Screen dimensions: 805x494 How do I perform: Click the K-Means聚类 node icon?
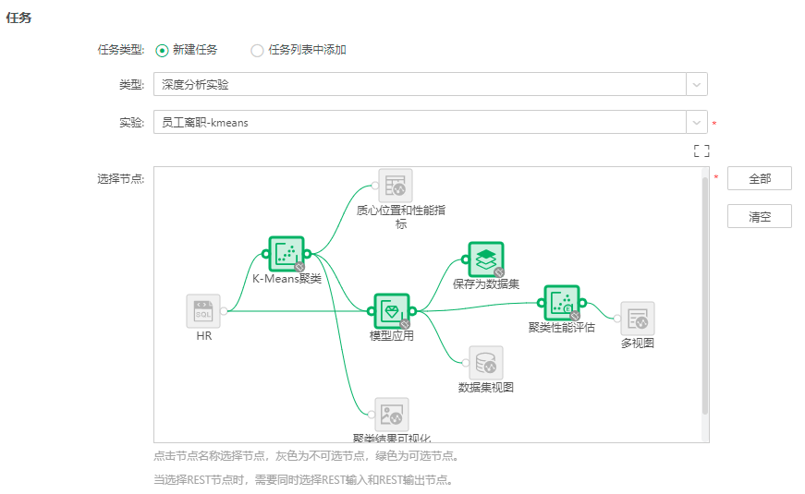point(287,253)
